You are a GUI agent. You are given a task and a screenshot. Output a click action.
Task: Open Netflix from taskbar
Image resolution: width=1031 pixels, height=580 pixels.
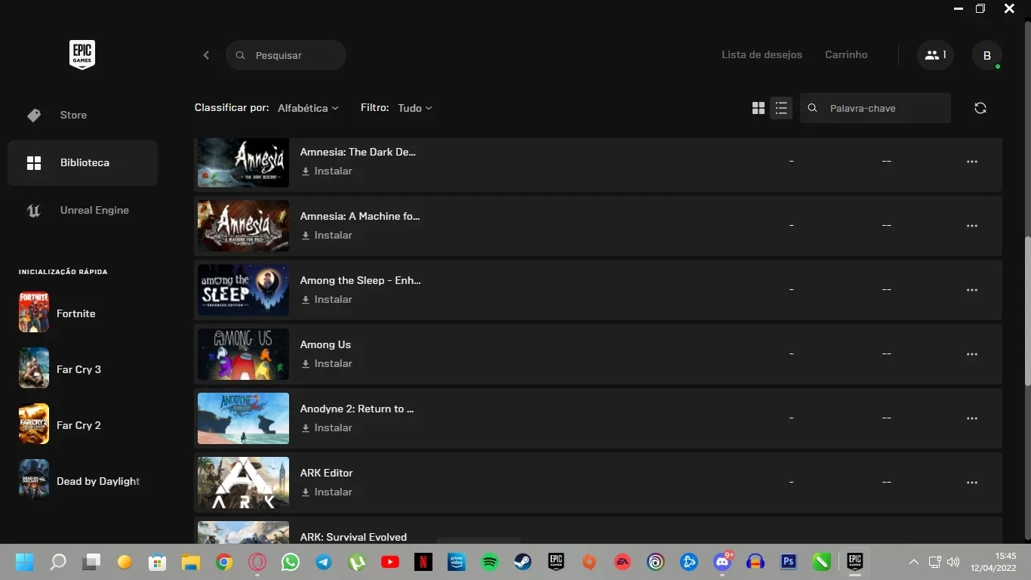tap(423, 562)
